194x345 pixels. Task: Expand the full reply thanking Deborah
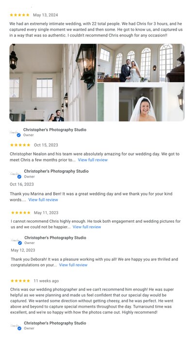73,265
